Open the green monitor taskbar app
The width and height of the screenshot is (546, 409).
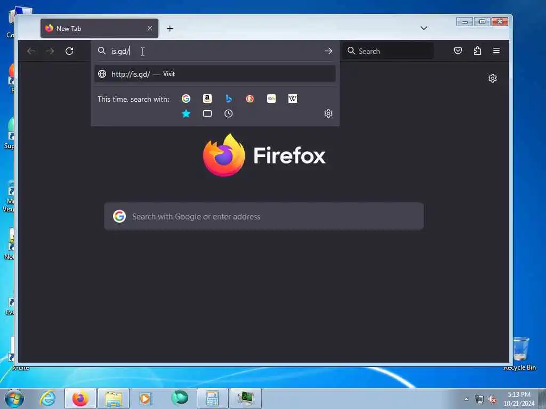click(x=246, y=398)
